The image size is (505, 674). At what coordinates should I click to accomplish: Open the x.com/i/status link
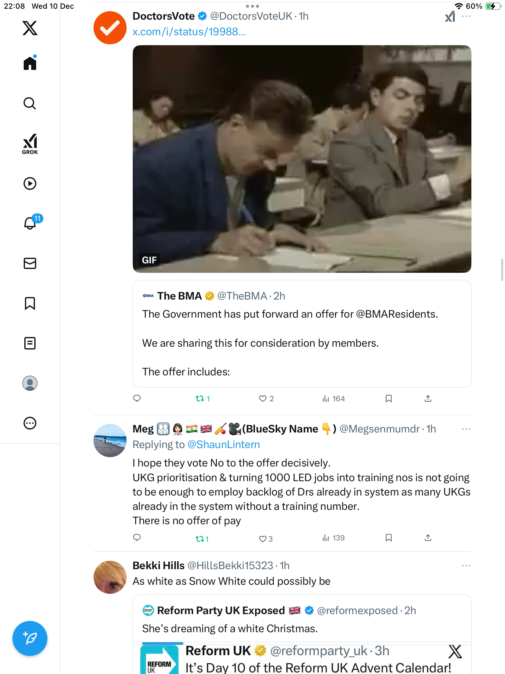(x=189, y=32)
